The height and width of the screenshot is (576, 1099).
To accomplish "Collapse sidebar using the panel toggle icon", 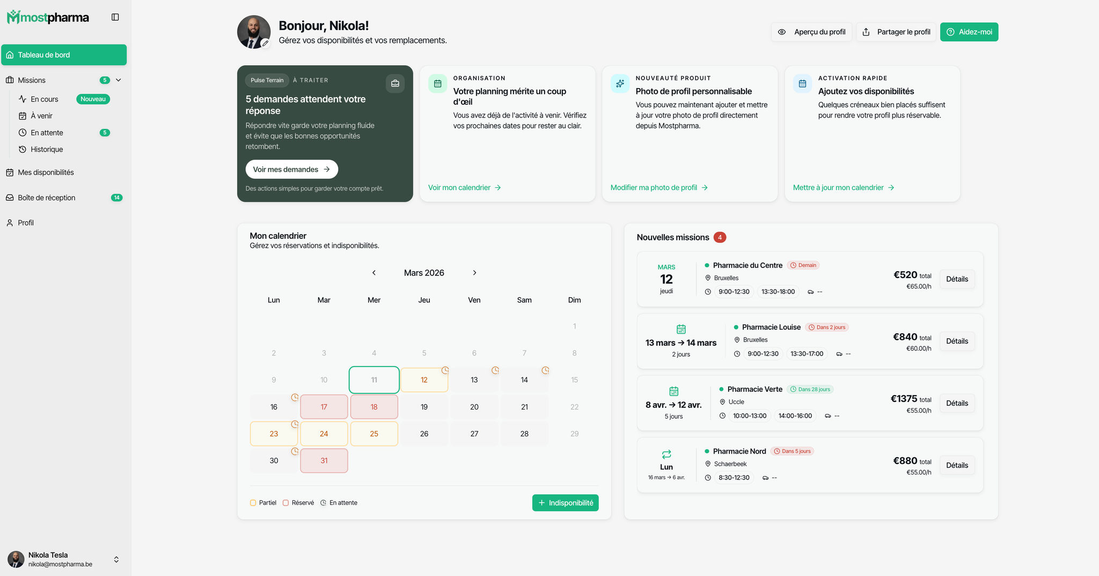I will coord(115,17).
